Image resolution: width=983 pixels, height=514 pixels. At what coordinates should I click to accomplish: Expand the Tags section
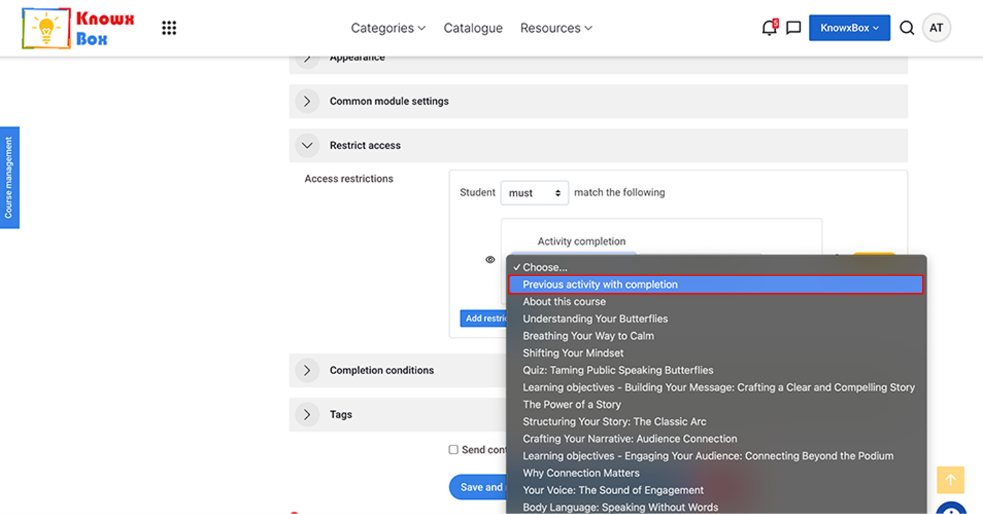click(397, 414)
